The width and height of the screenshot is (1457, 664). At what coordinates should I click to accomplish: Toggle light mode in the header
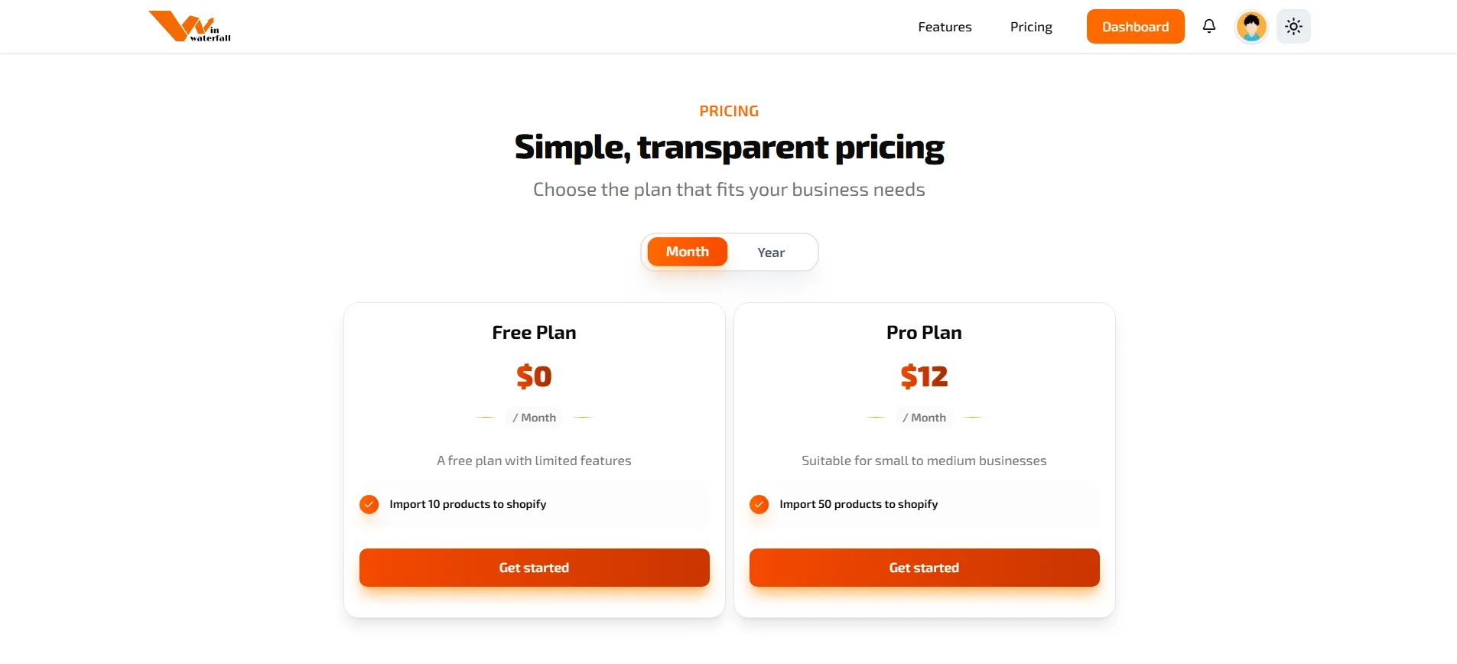1293,26
